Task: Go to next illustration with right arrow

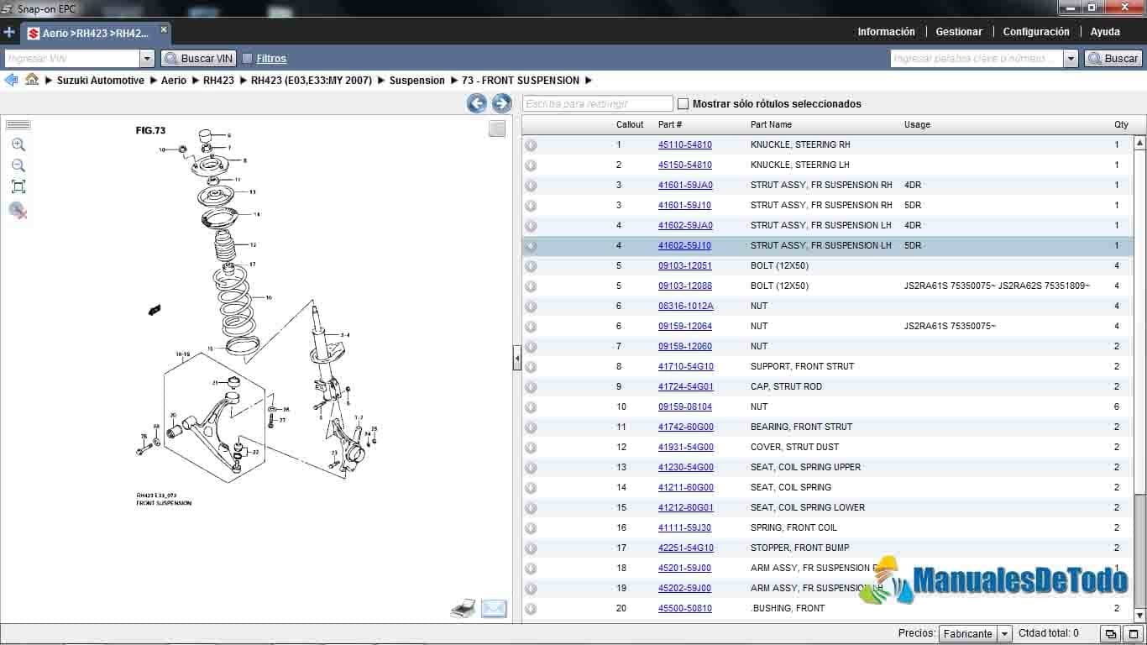Action: point(501,103)
